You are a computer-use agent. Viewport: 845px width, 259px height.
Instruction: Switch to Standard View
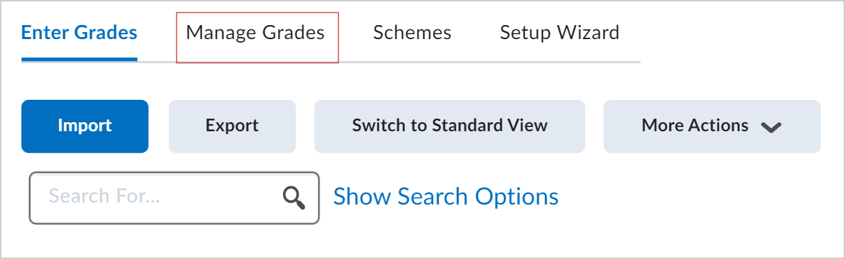point(449,126)
